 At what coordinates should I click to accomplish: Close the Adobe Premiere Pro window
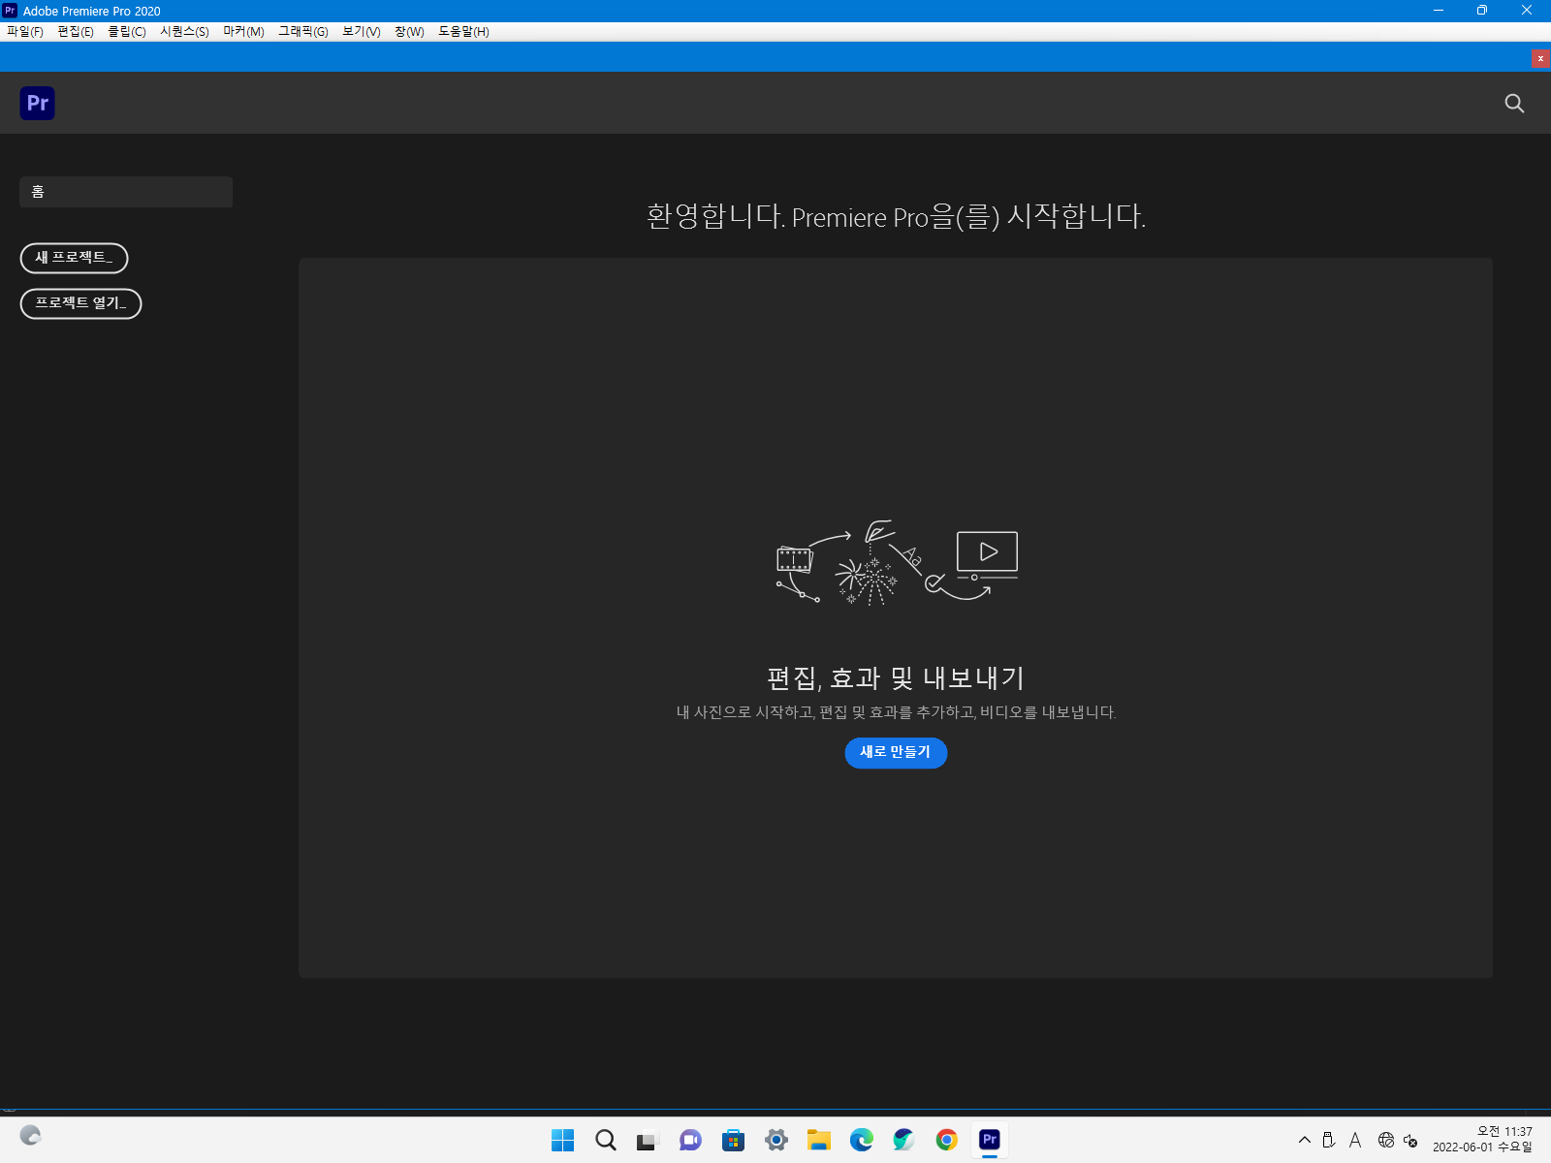1527,11
